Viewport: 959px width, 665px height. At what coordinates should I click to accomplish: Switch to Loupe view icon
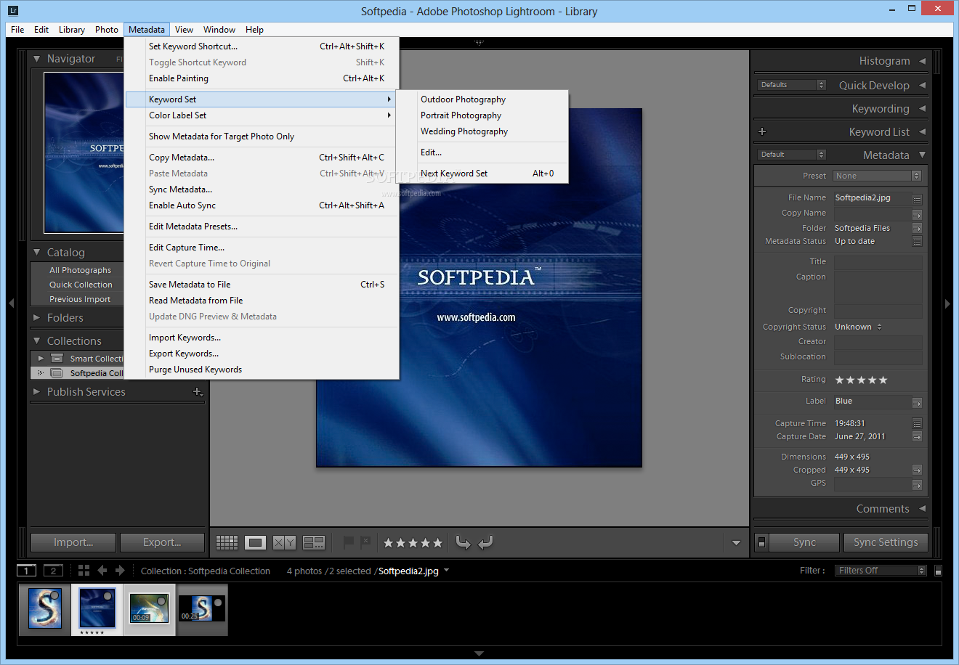click(255, 542)
